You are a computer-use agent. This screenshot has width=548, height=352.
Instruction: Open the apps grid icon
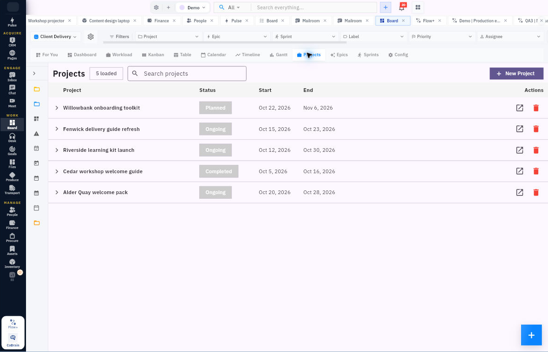point(418,7)
